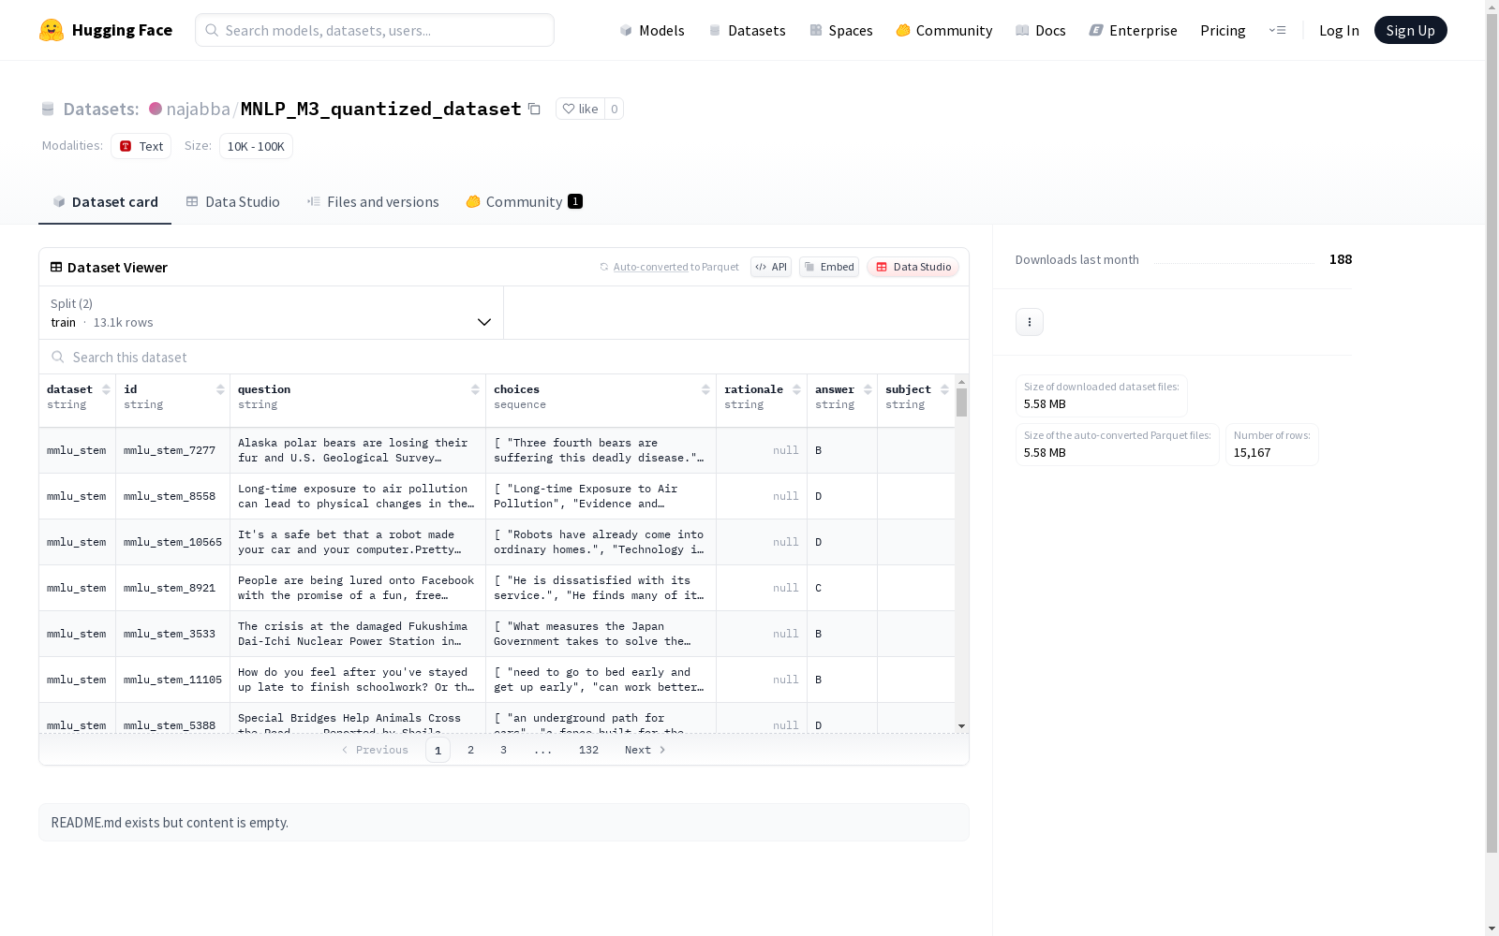The height and width of the screenshot is (936, 1499).
Task: Like this dataset
Action: 580,109
